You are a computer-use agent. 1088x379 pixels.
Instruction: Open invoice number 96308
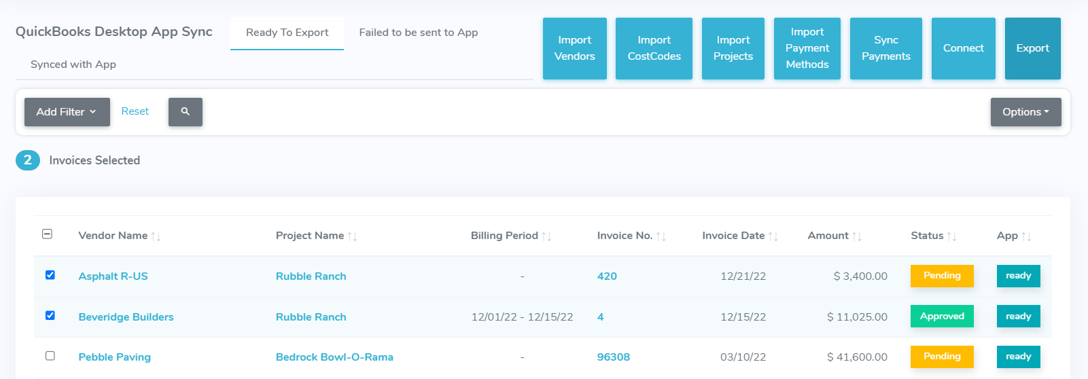[x=613, y=357]
